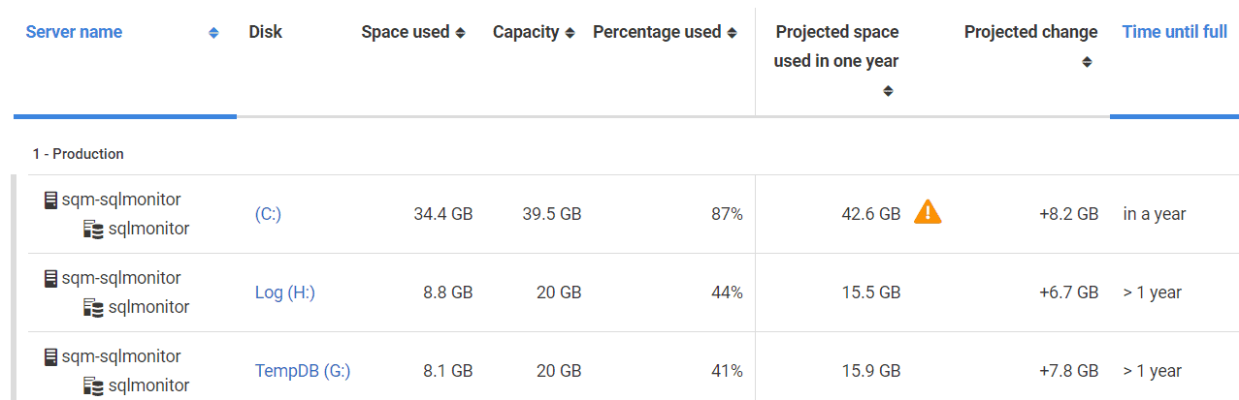Click server icon in the TempDB (G:) row
Image resolution: width=1239 pixels, height=400 pixels.
tap(51, 356)
